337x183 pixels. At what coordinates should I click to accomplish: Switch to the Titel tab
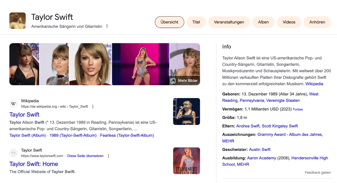(196, 22)
